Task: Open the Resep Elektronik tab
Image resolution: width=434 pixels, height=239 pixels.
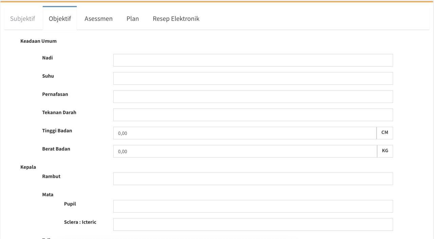Action: coord(176,19)
